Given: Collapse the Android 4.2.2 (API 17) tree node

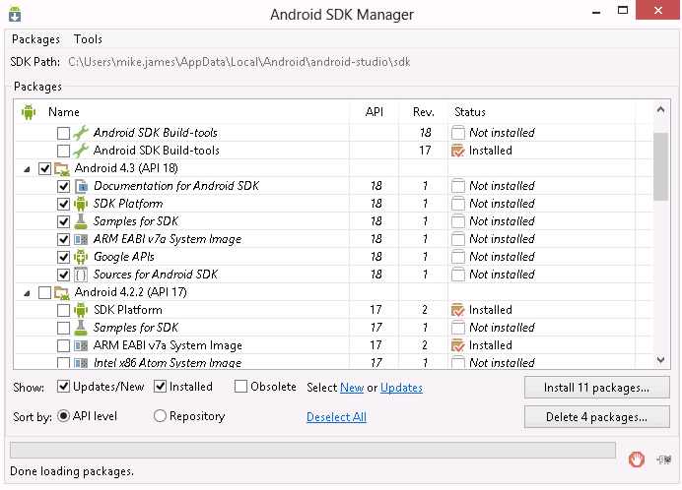Looking at the screenshot, I should click(x=27, y=293).
